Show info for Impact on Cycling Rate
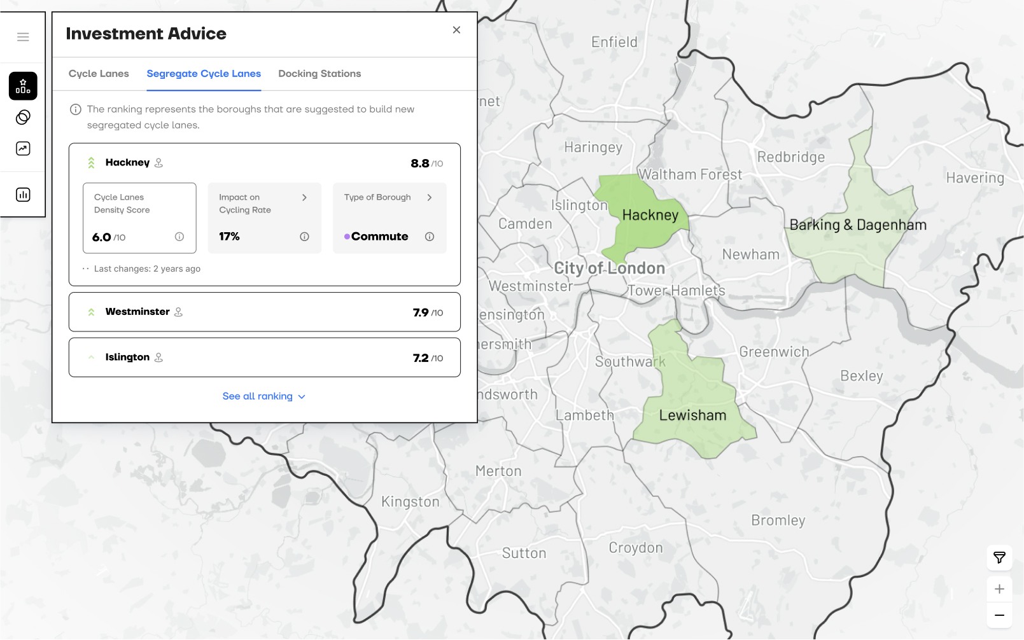The width and height of the screenshot is (1024, 640). [x=304, y=237]
